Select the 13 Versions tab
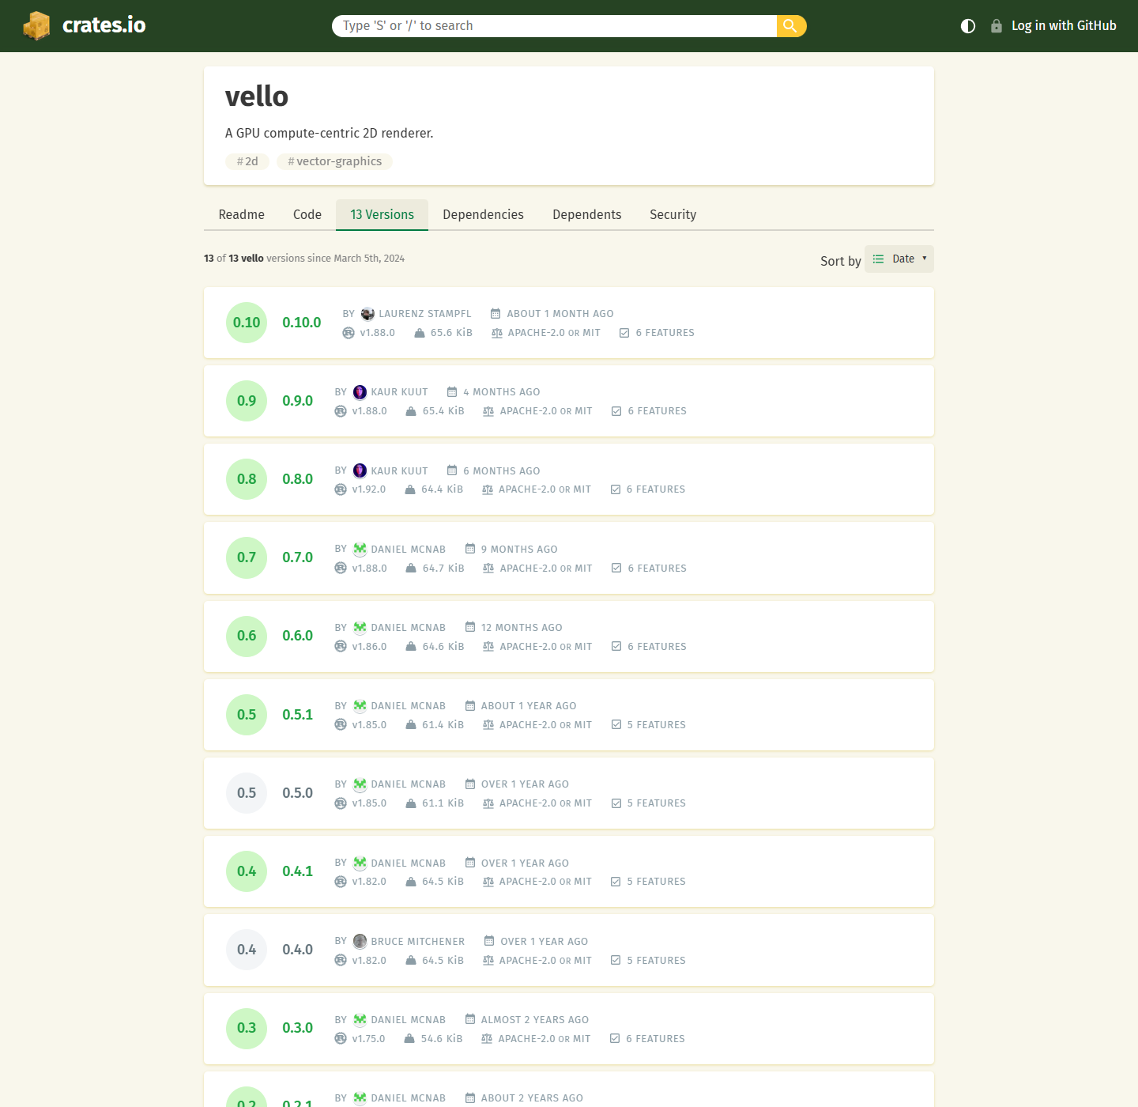Viewport: 1138px width, 1107px height. [382, 215]
